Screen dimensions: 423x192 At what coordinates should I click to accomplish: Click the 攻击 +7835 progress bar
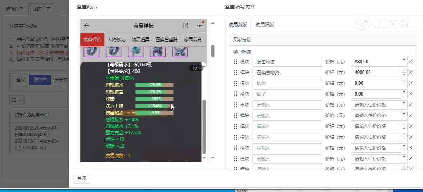coord(154,99)
